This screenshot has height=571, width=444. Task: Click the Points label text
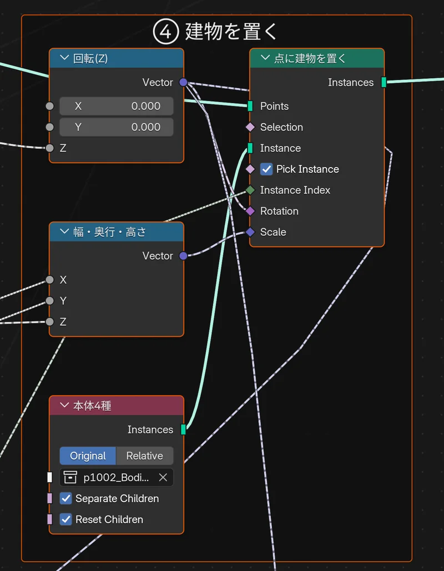(x=274, y=106)
